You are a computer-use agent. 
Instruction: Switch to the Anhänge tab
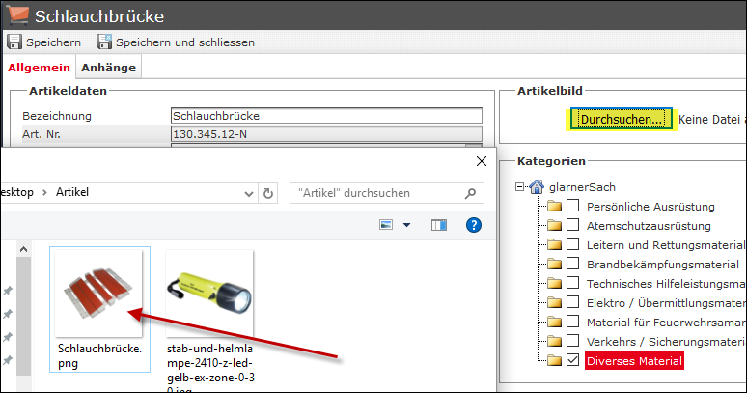tap(109, 68)
